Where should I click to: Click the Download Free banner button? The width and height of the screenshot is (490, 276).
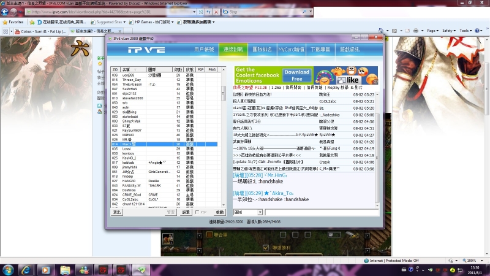[x=296, y=75]
